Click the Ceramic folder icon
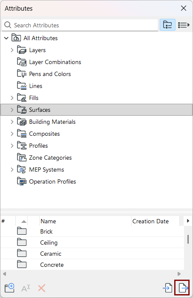Screen dimensions: 193x298 (x=22, y=253)
